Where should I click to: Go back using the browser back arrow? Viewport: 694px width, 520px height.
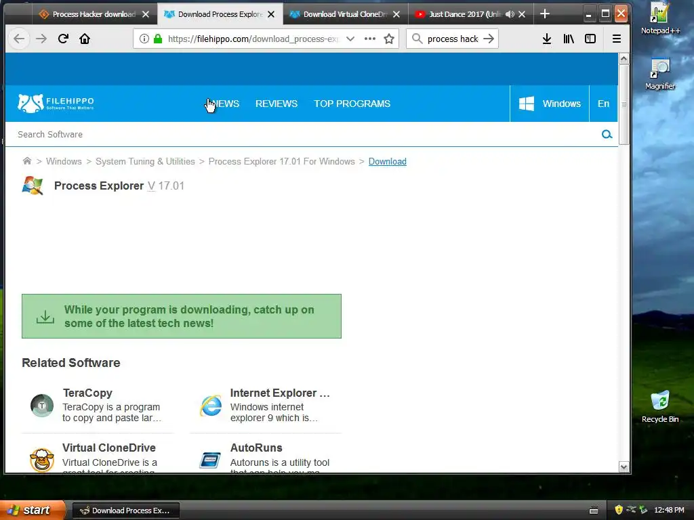(19, 39)
